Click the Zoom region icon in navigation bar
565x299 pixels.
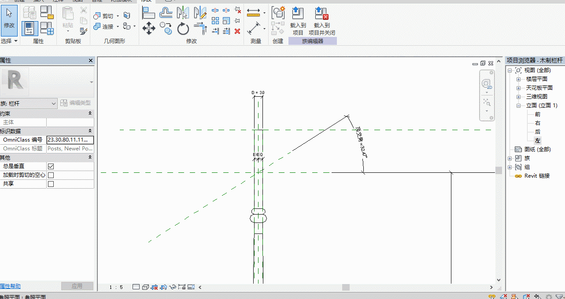487,102
